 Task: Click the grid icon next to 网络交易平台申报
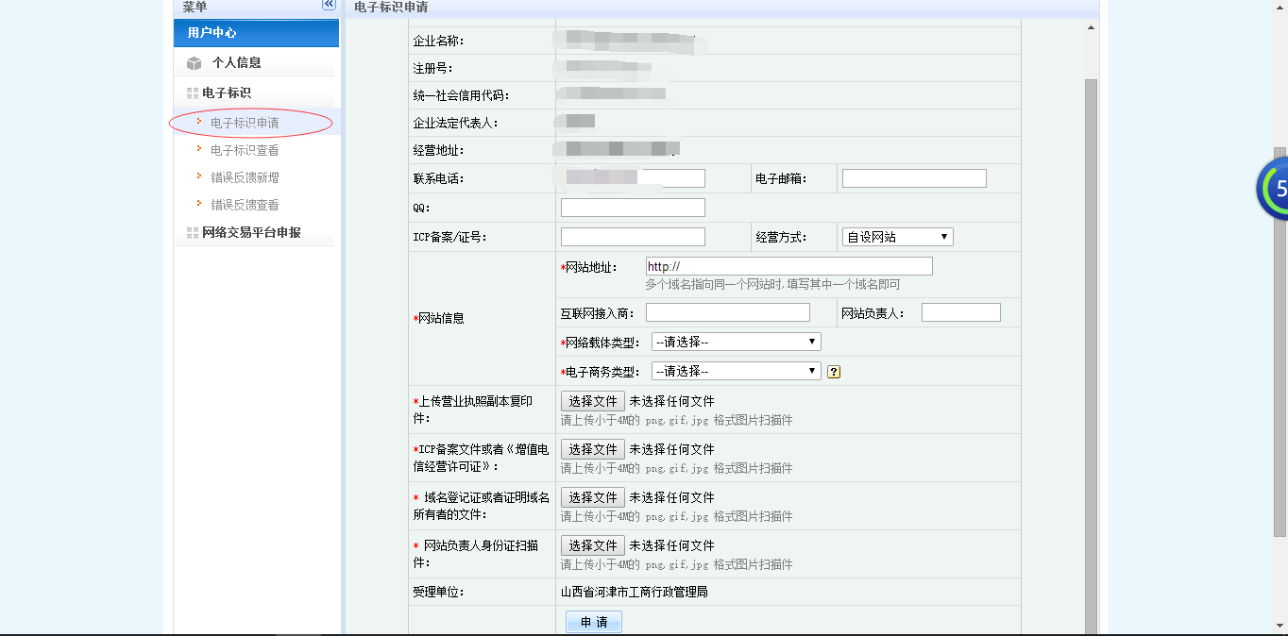point(192,233)
